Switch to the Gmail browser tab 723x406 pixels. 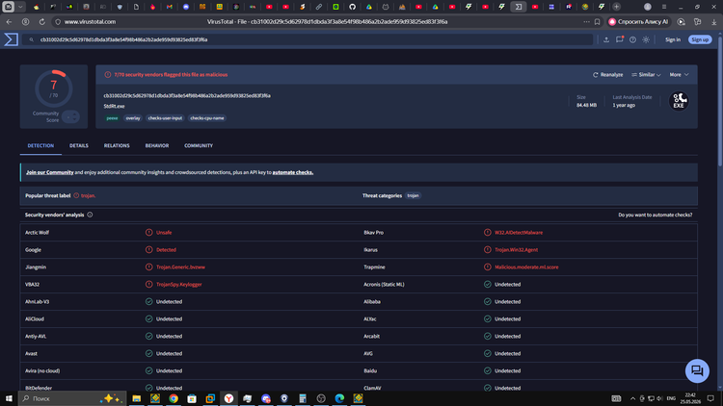point(170,7)
